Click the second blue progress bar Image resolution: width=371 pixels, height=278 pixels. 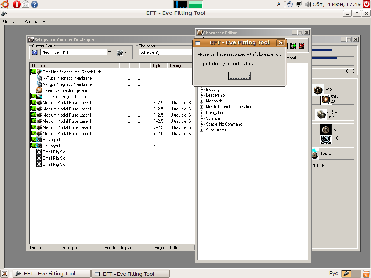[x=333, y=58]
